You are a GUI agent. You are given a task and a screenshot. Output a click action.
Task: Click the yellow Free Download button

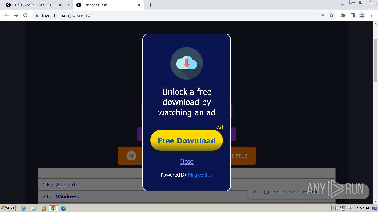click(x=186, y=140)
